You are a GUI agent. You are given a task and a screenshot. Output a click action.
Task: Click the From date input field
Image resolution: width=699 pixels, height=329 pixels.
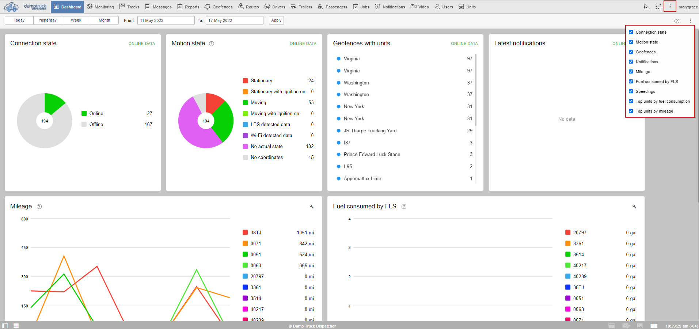point(166,20)
